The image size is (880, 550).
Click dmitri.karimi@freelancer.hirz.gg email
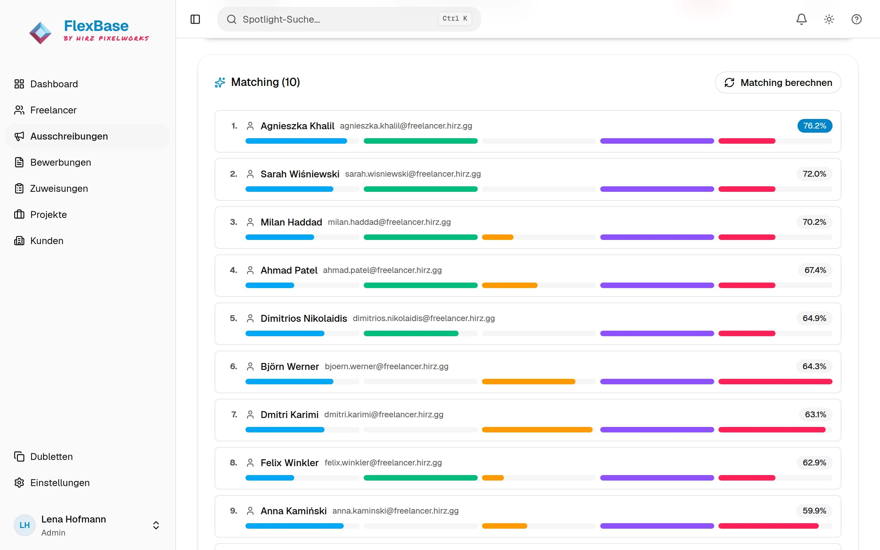click(384, 415)
